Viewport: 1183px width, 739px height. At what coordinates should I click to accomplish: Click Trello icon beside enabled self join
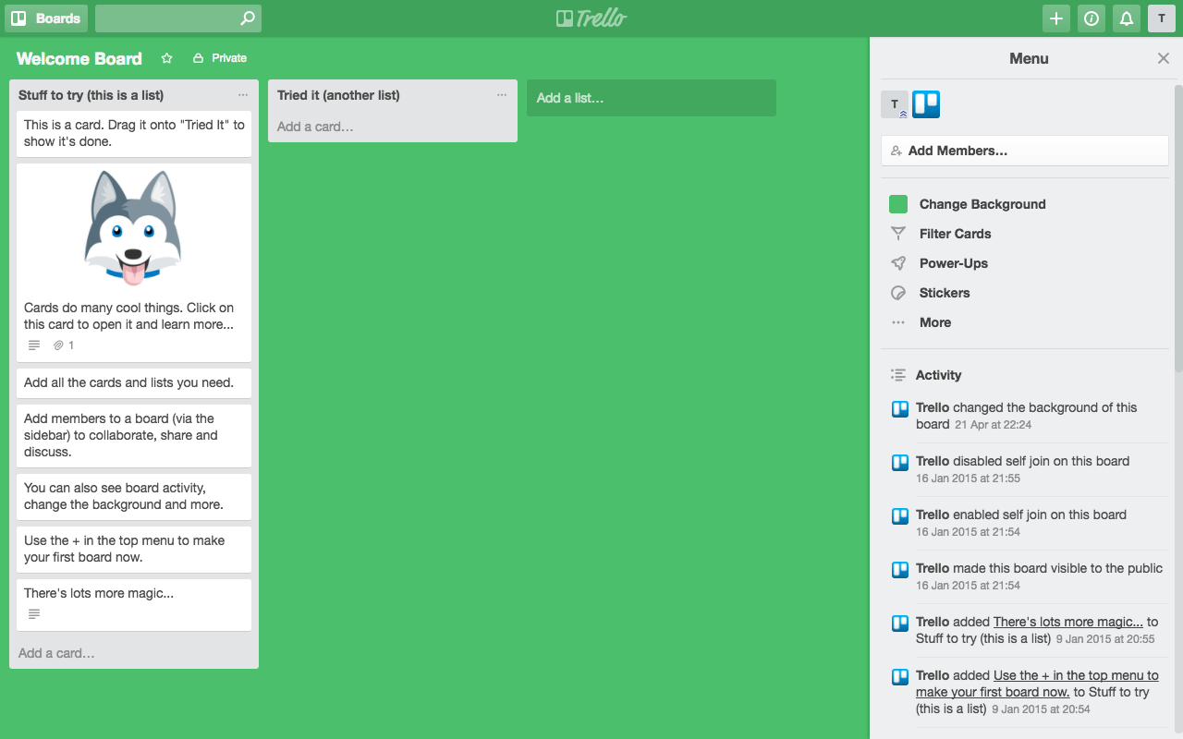[x=899, y=516]
